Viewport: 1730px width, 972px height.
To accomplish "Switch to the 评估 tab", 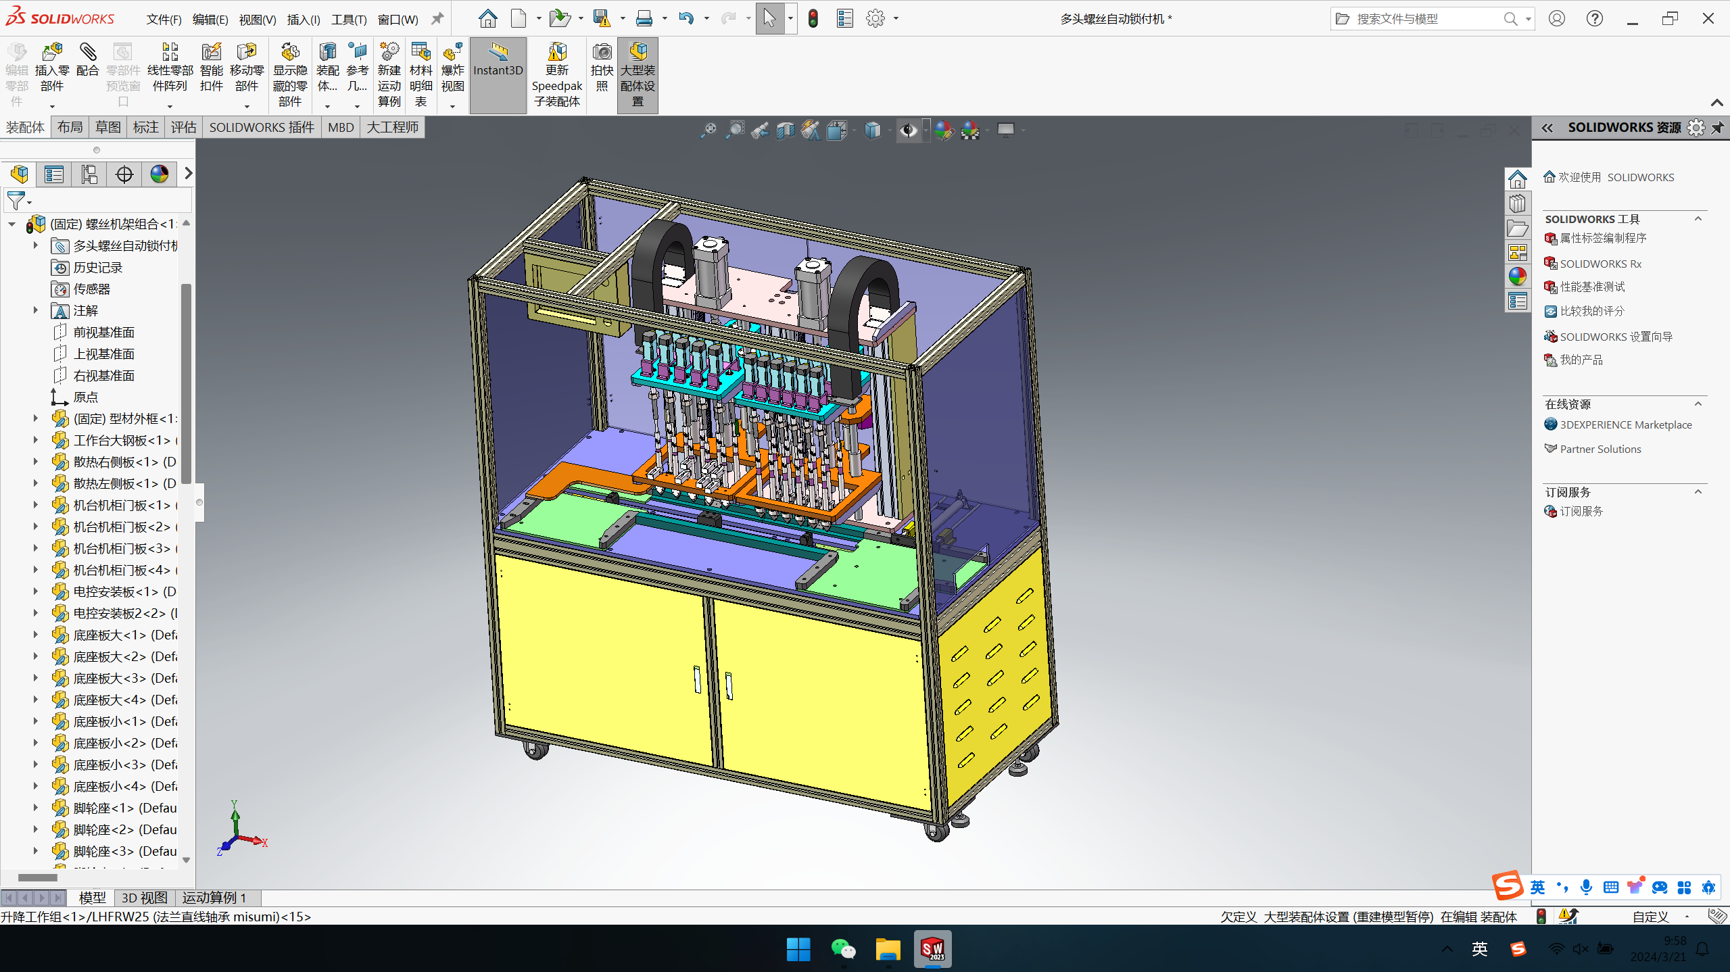I will pos(183,127).
